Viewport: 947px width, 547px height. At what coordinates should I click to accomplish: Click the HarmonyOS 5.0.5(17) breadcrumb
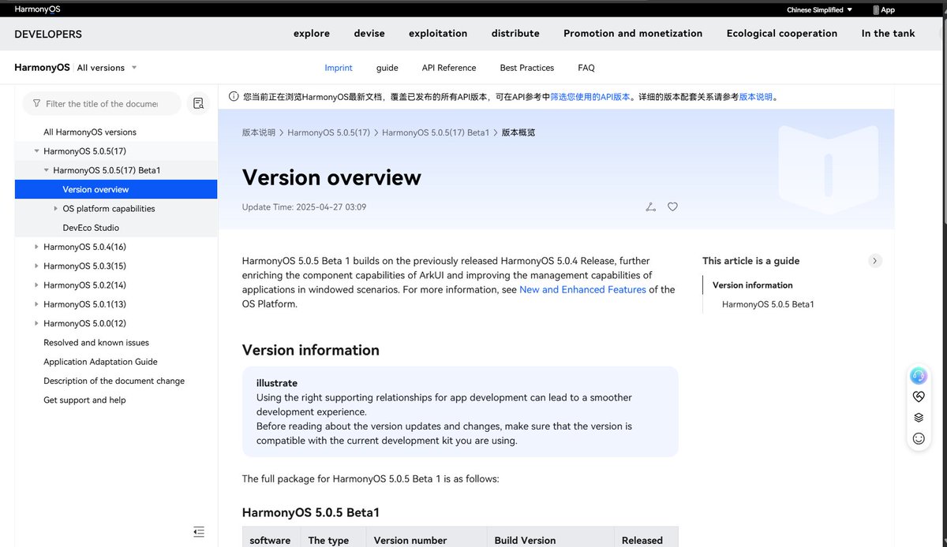328,132
